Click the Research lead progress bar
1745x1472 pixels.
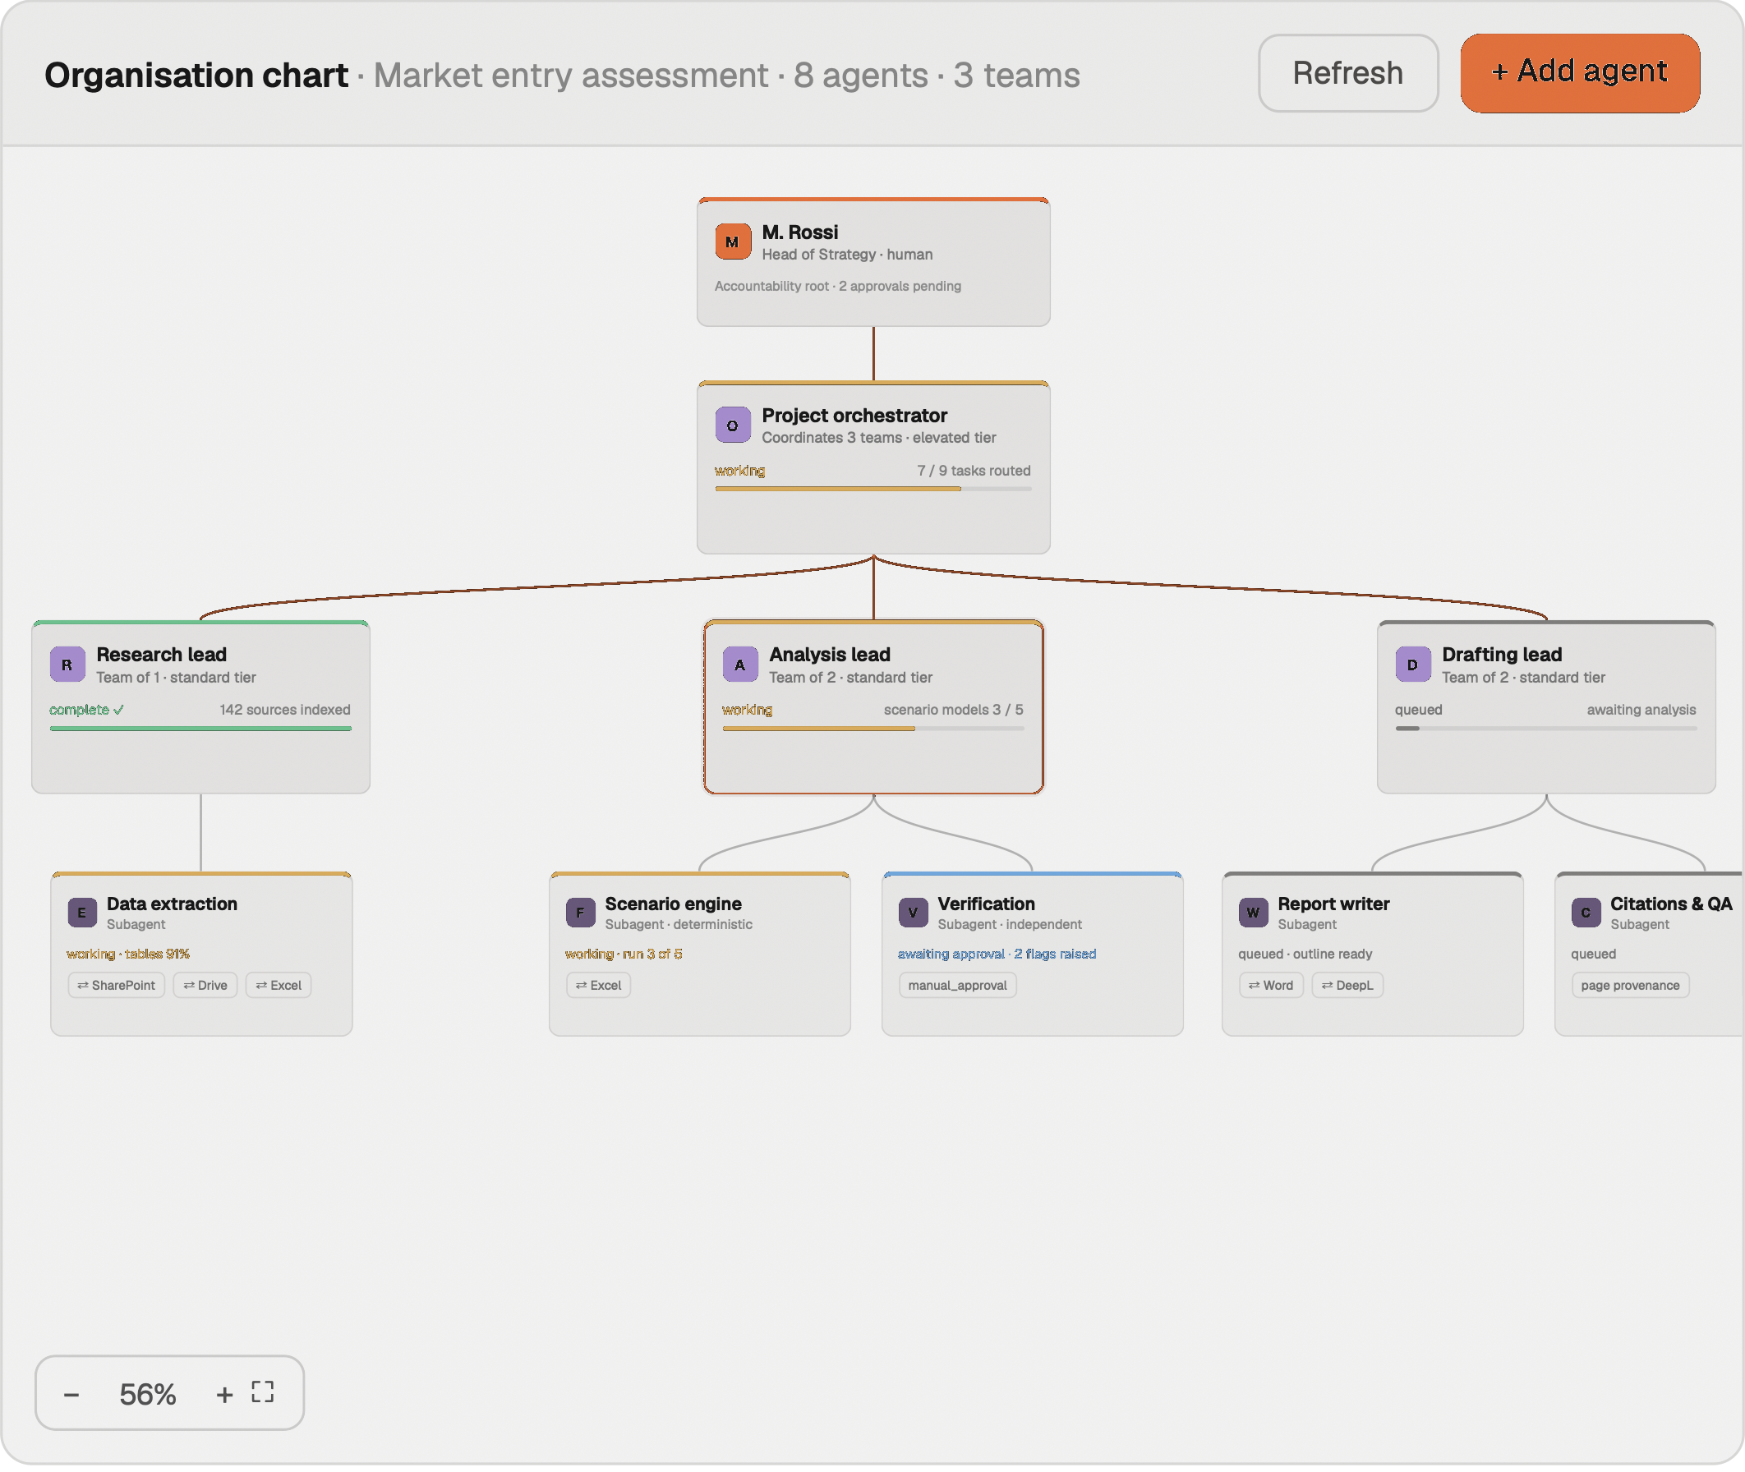(x=200, y=729)
